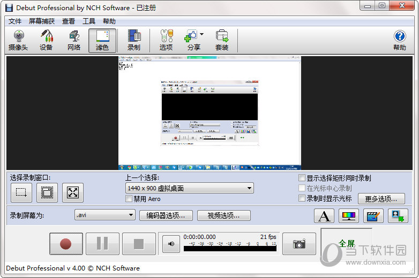Open the 选项 options toolbar icon
Image resolution: width=419 pixels, height=278 pixels.
click(166, 40)
